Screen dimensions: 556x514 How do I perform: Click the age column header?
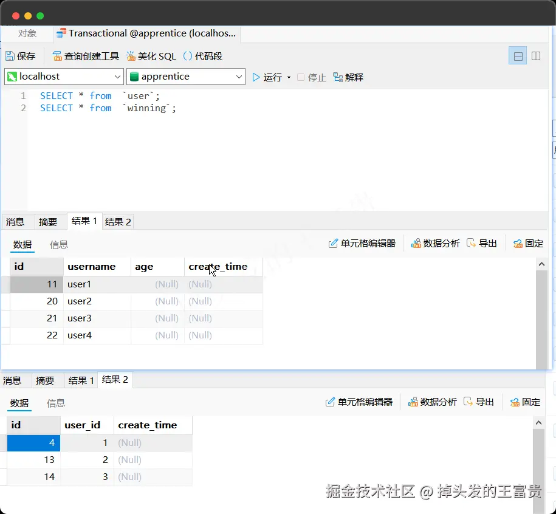click(157, 267)
